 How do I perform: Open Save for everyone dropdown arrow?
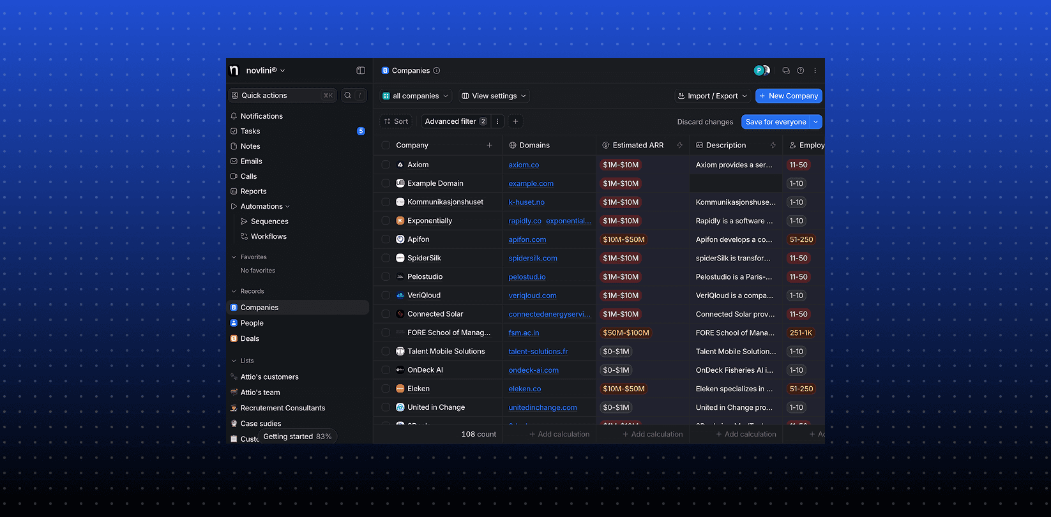coord(815,122)
